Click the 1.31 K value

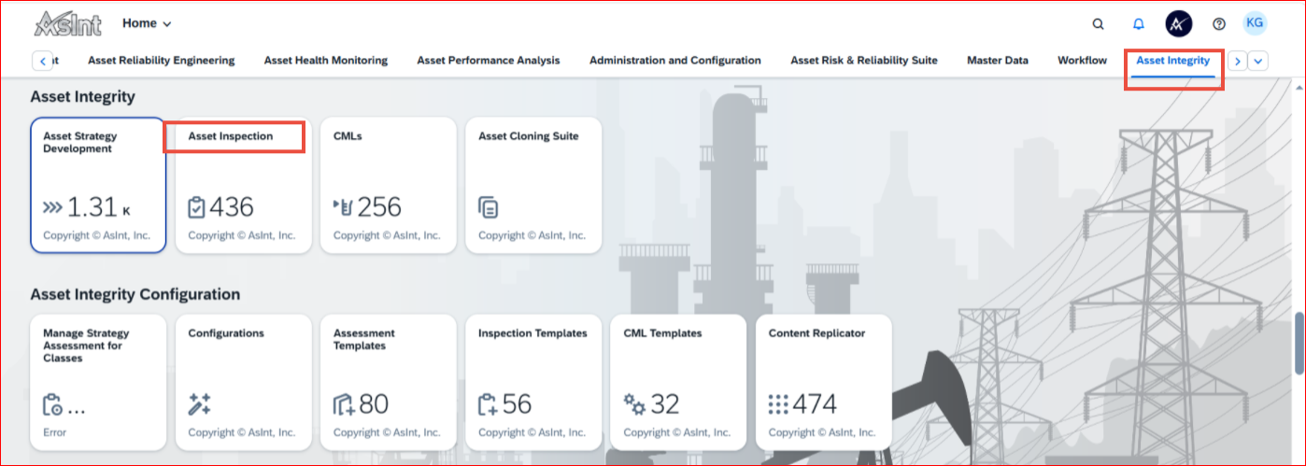tap(100, 207)
